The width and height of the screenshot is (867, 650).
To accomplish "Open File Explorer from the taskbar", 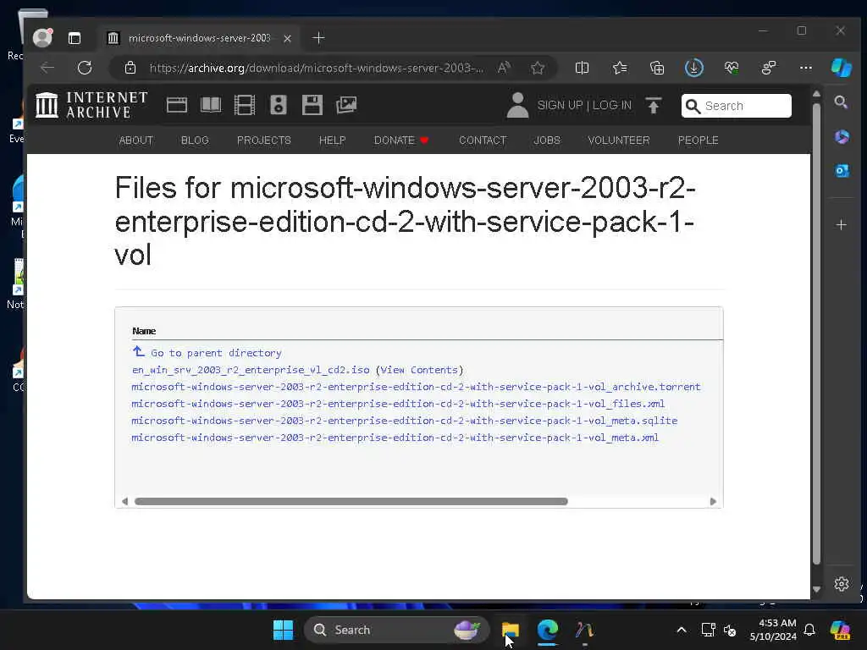I will coord(510,630).
